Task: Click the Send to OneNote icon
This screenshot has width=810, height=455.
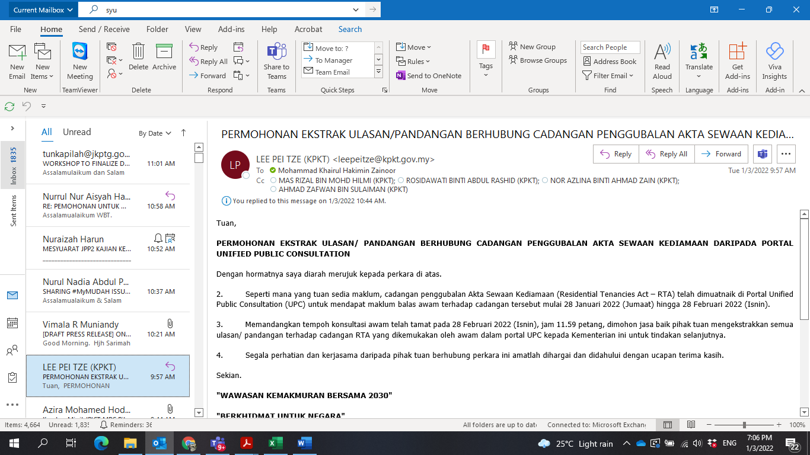Action: point(401,76)
